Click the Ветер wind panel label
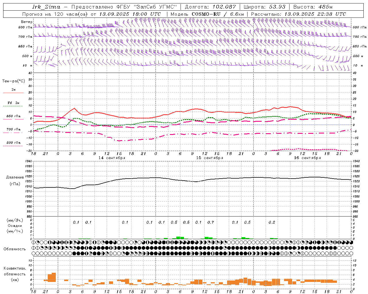368x294 pixels. [x=26, y=22]
